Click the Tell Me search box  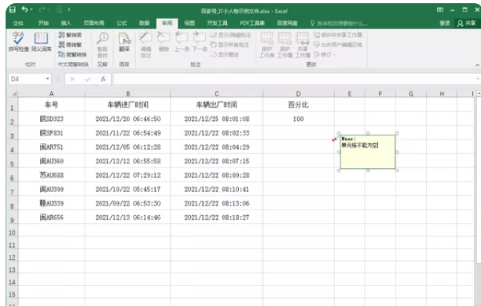339,23
